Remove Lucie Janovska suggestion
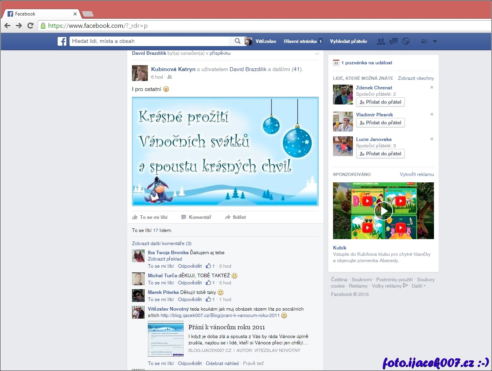492x371 pixels. pos(432,139)
